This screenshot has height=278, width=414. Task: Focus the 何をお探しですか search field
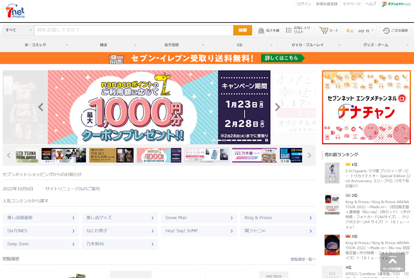(134, 30)
